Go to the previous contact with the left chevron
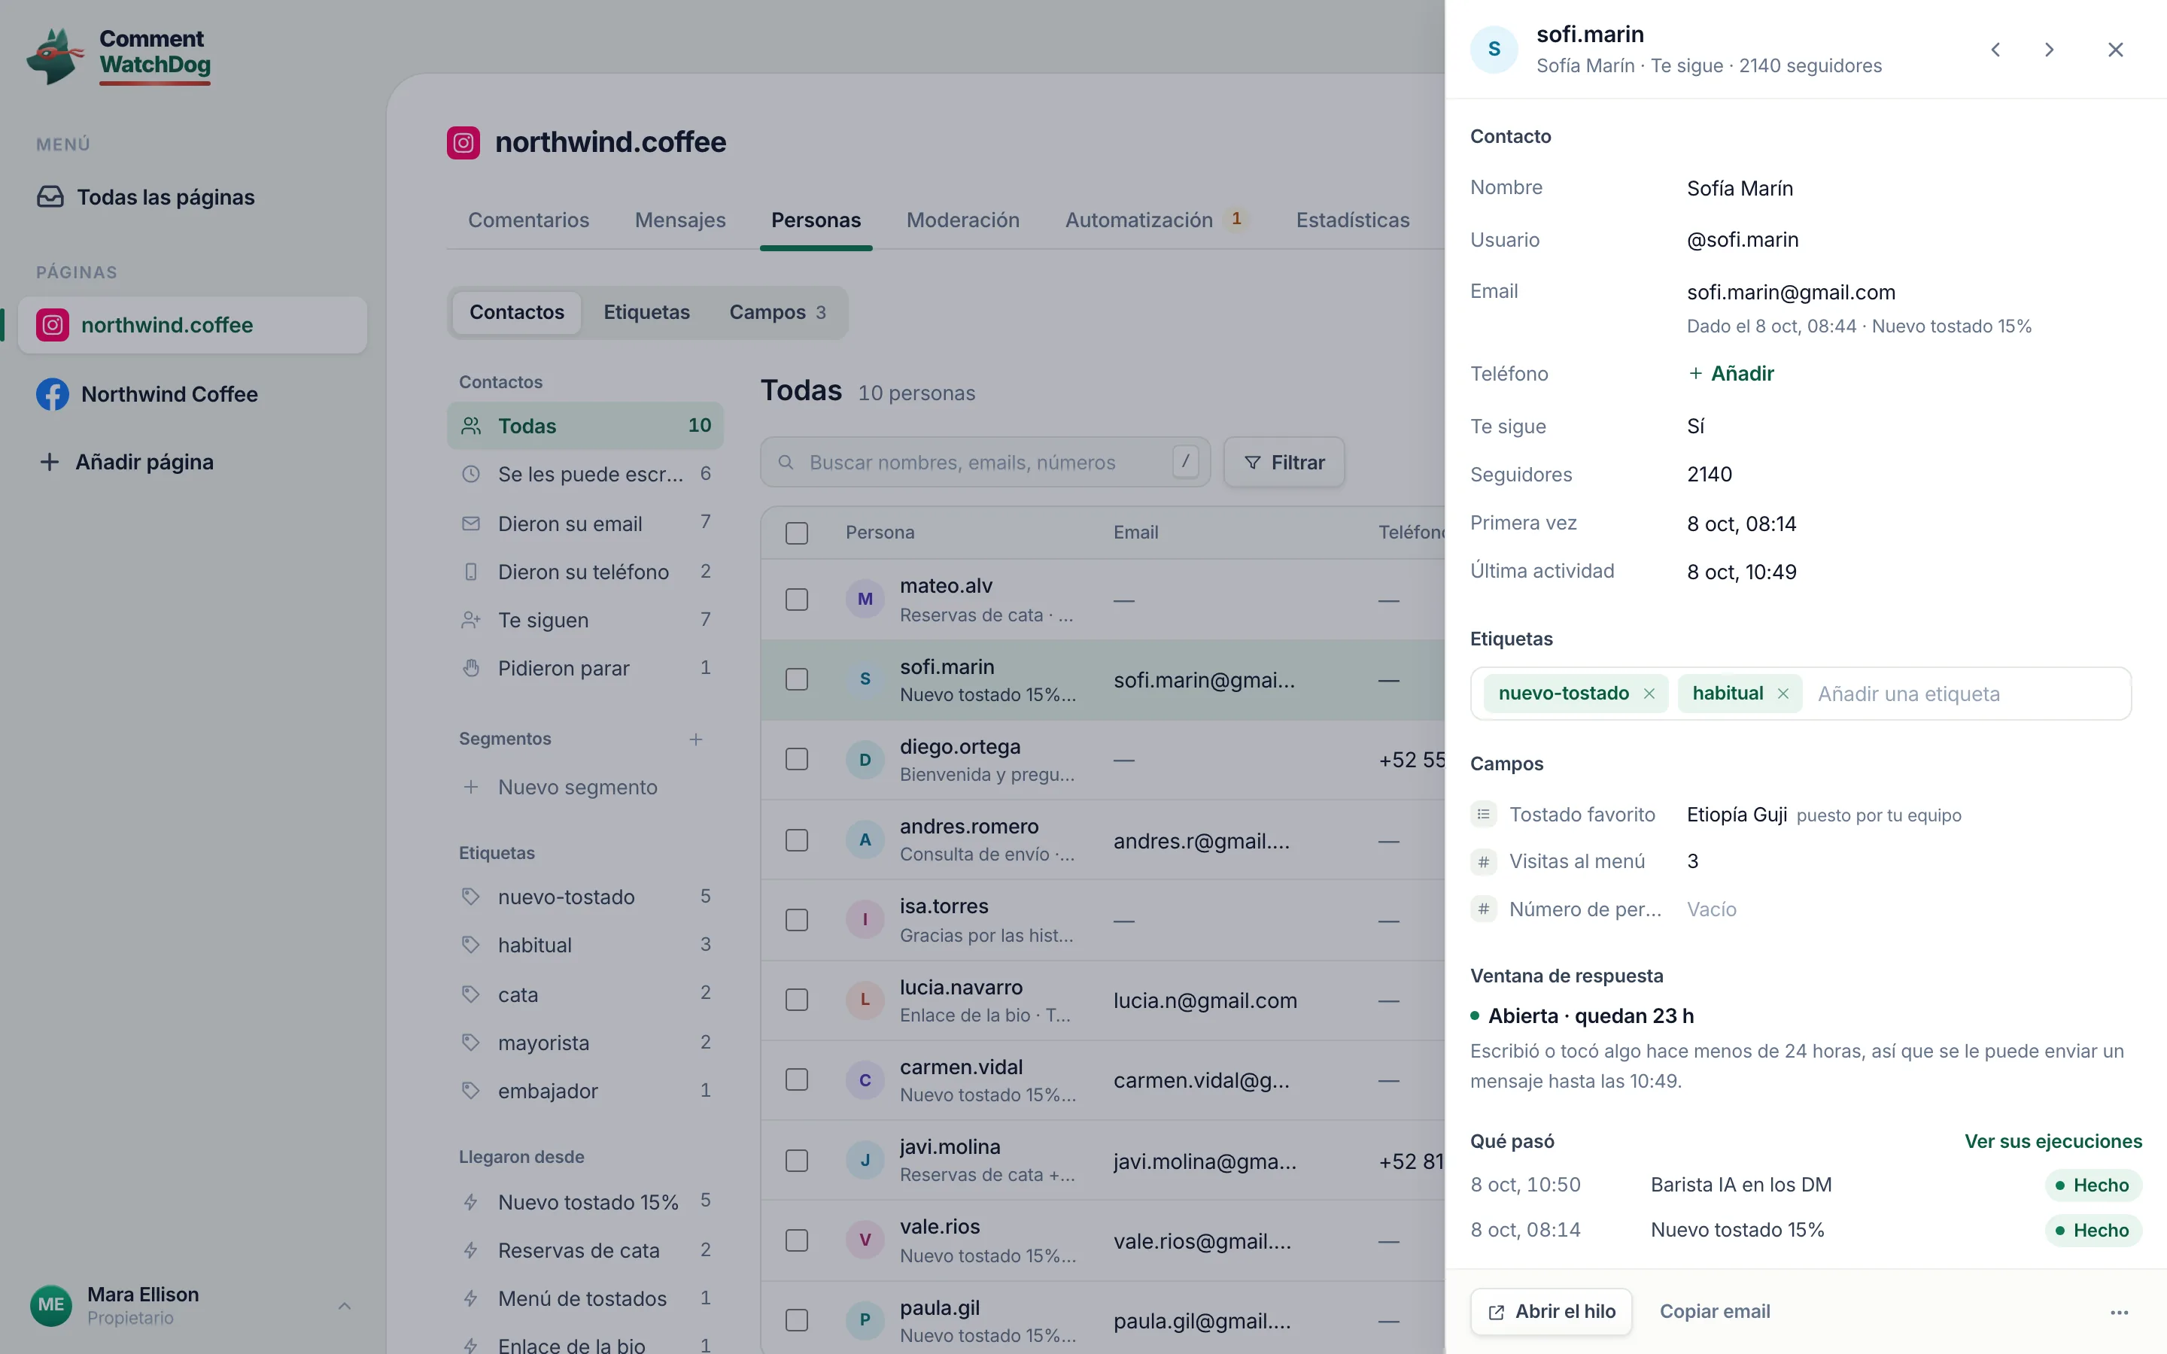The height and width of the screenshot is (1354, 2167). click(x=1995, y=49)
